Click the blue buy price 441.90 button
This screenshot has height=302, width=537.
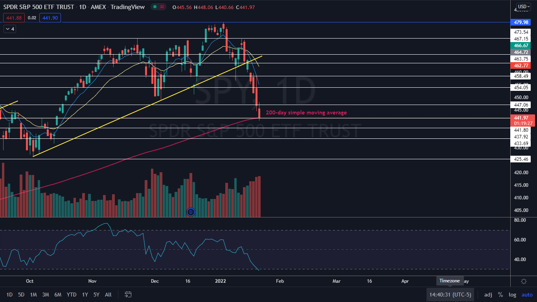coord(50,18)
